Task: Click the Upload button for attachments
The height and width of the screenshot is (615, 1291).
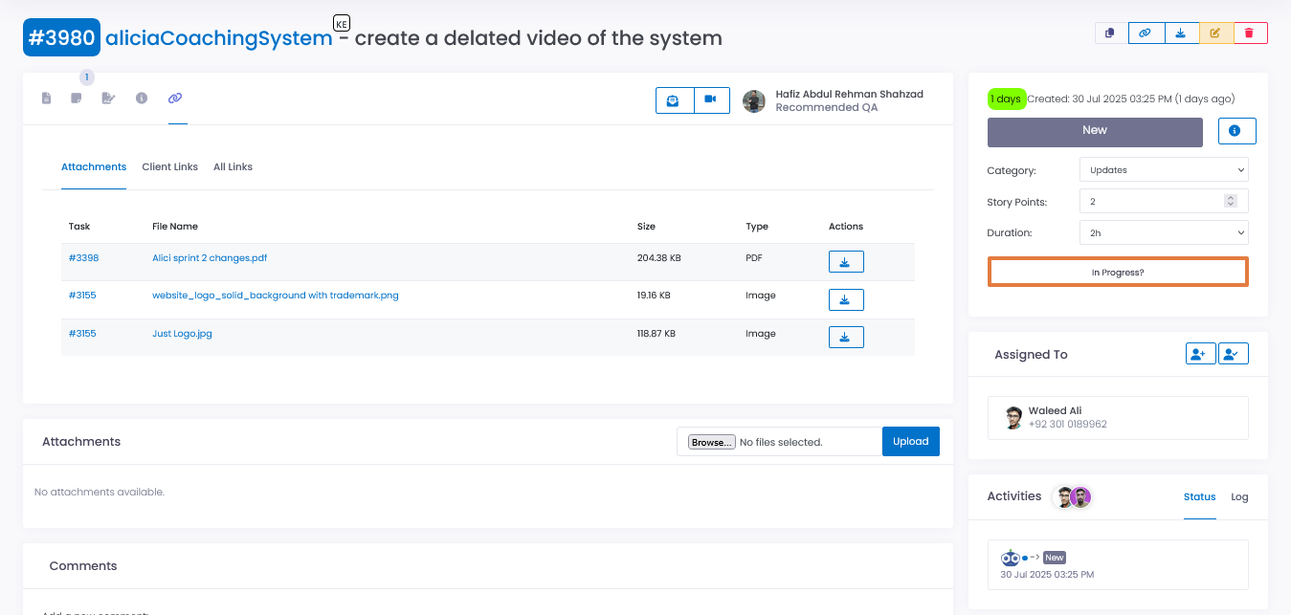Action: (x=910, y=441)
